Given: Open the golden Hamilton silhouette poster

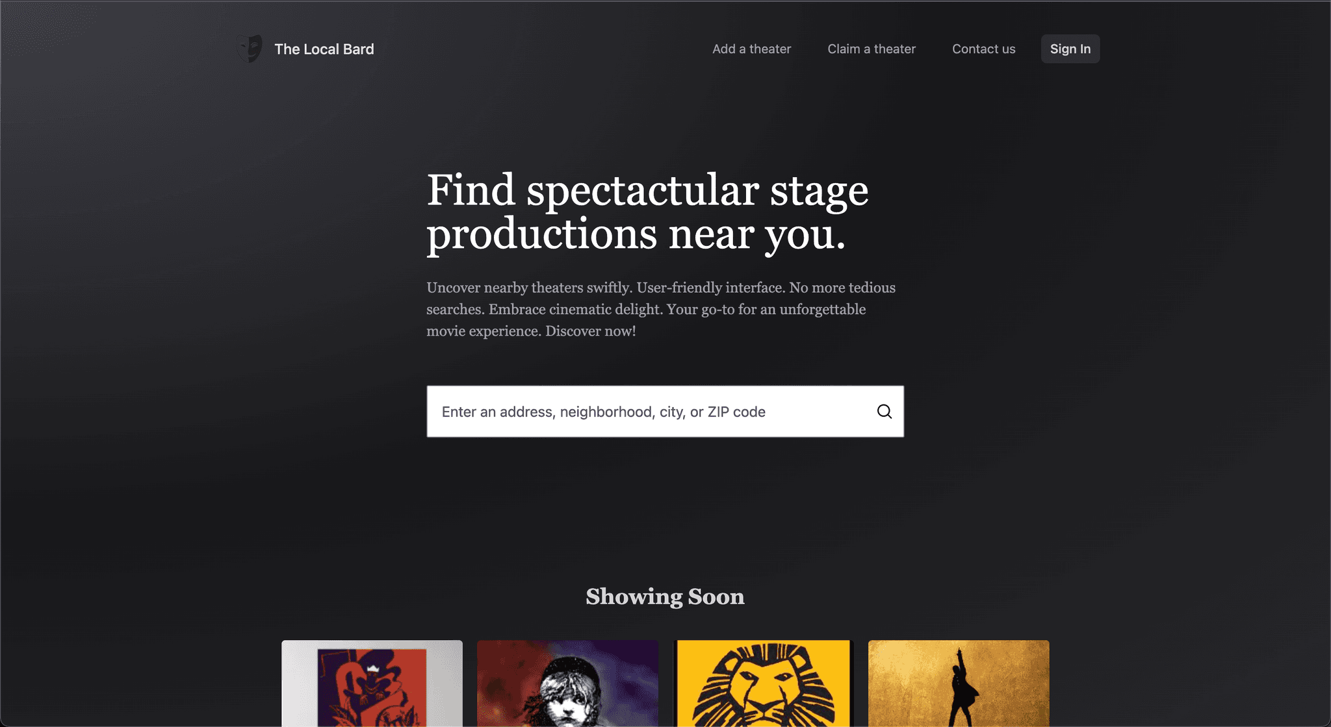Looking at the screenshot, I should click(959, 684).
